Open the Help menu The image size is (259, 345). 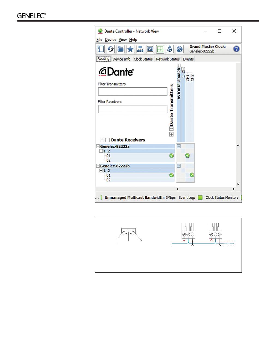[133, 40]
